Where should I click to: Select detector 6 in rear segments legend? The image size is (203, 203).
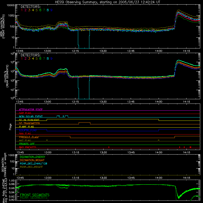40,59
